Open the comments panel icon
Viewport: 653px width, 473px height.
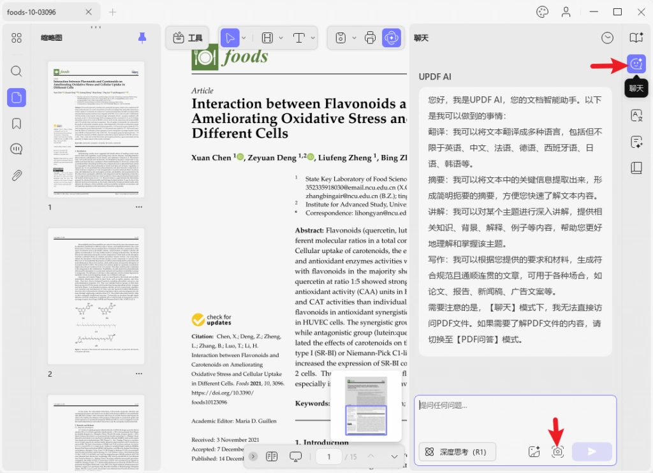[x=16, y=149]
